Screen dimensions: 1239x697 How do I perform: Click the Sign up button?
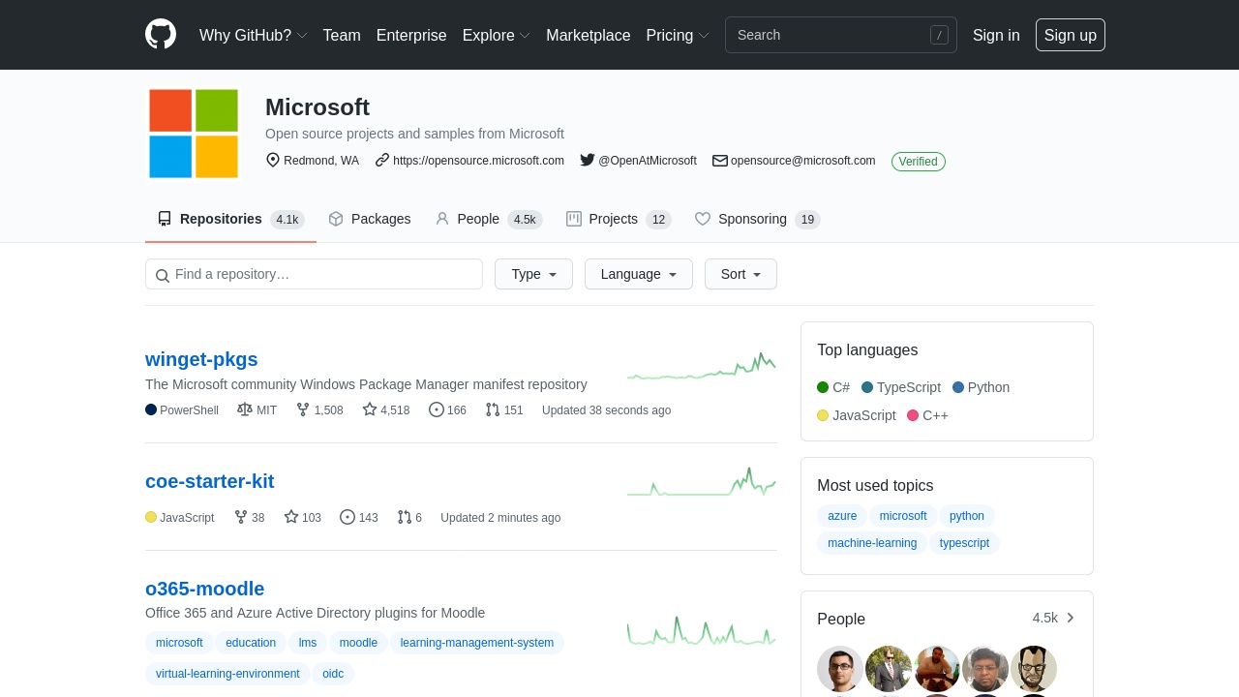pyautogui.click(x=1071, y=35)
